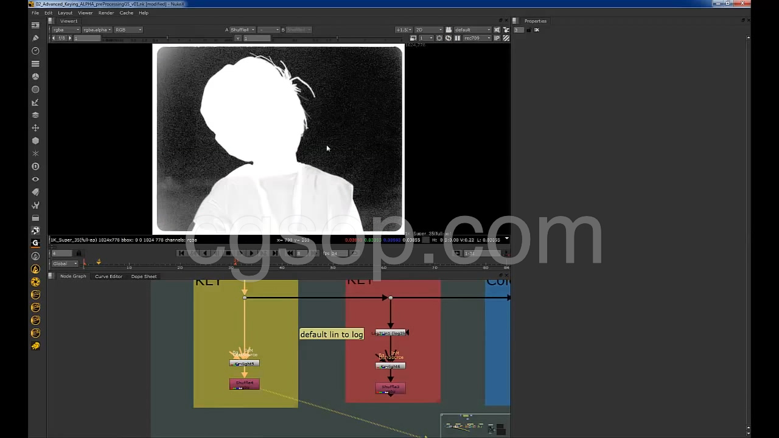This screenshot has width=779, height=438.
Task: Select the Keylight6 node in red backdrop
Action: pos(390,366)
